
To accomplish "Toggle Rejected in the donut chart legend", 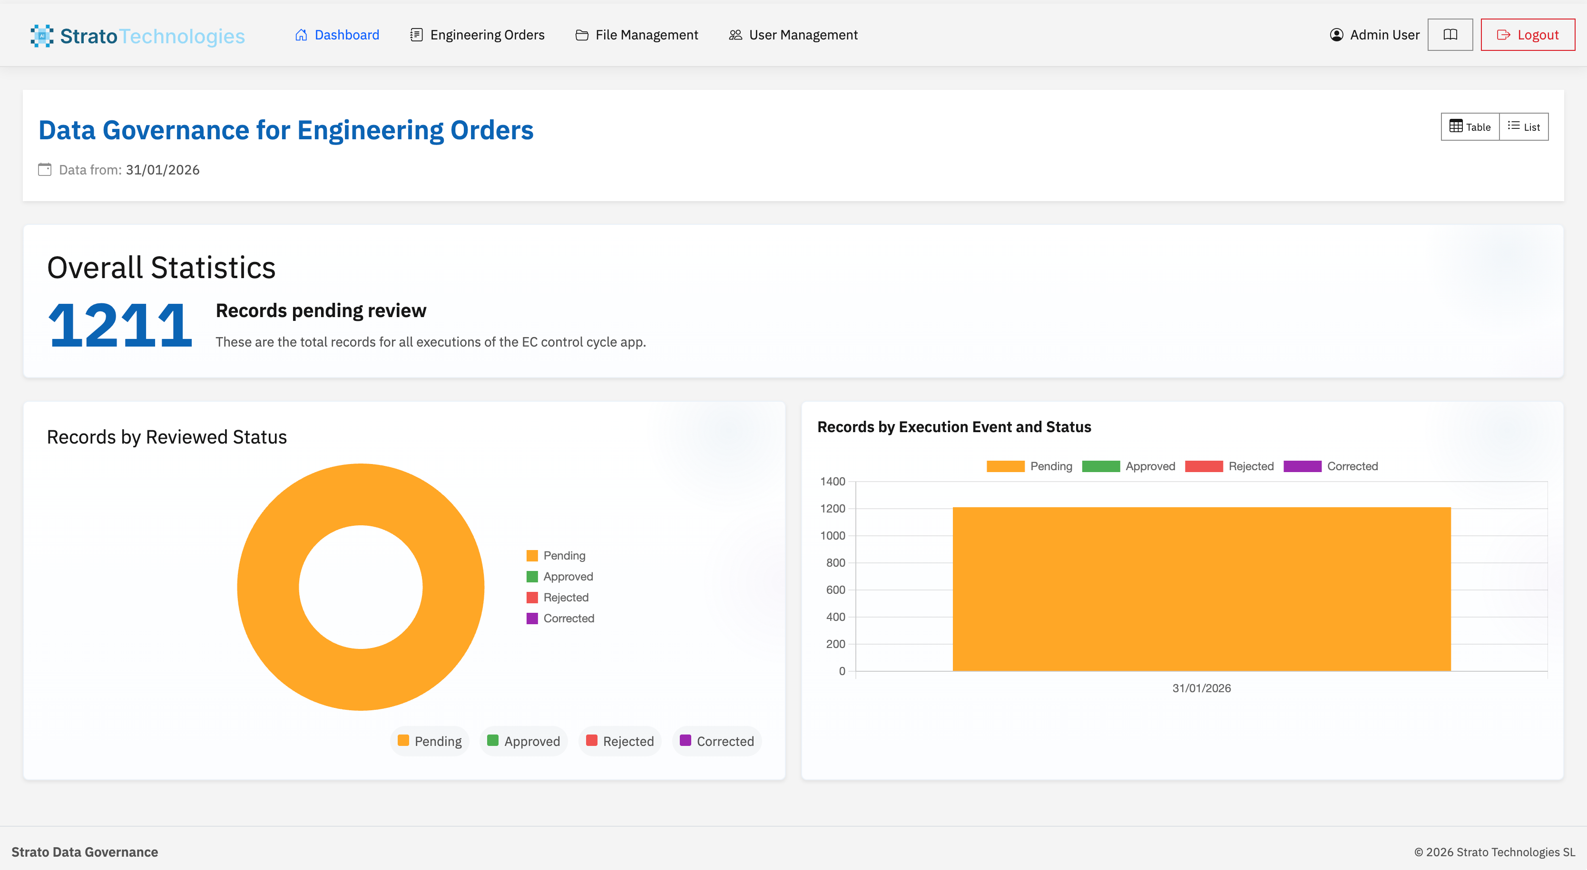I will (619, 741).
